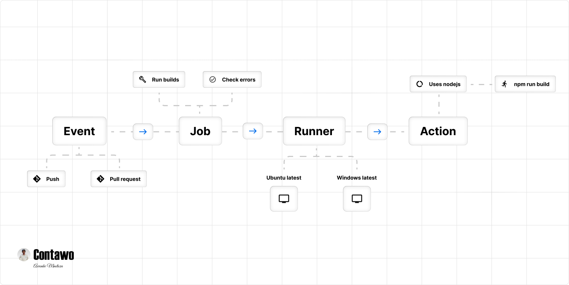This screenshot has height=285, width=569.
Task: Click the Run builds chip
Action: click(159, 79)
